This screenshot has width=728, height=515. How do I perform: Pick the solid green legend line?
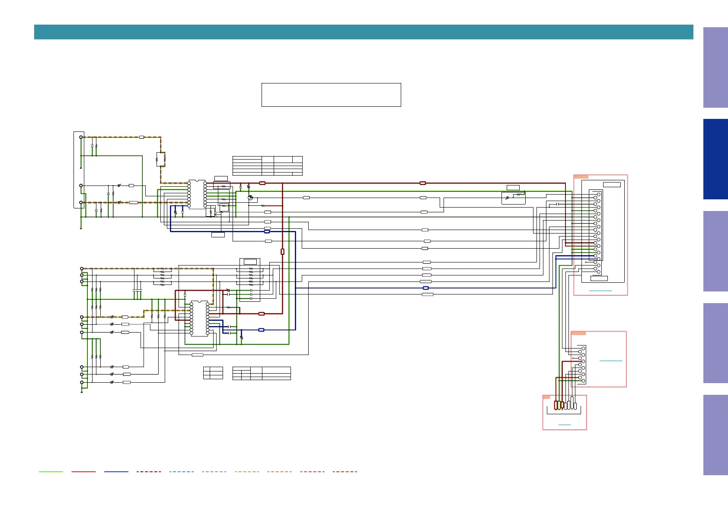pyautogui.click(x=51, y=472)
